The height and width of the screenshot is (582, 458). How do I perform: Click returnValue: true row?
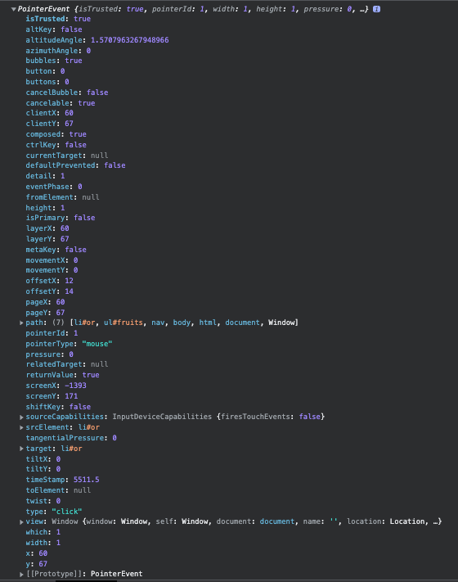(62, 375)
